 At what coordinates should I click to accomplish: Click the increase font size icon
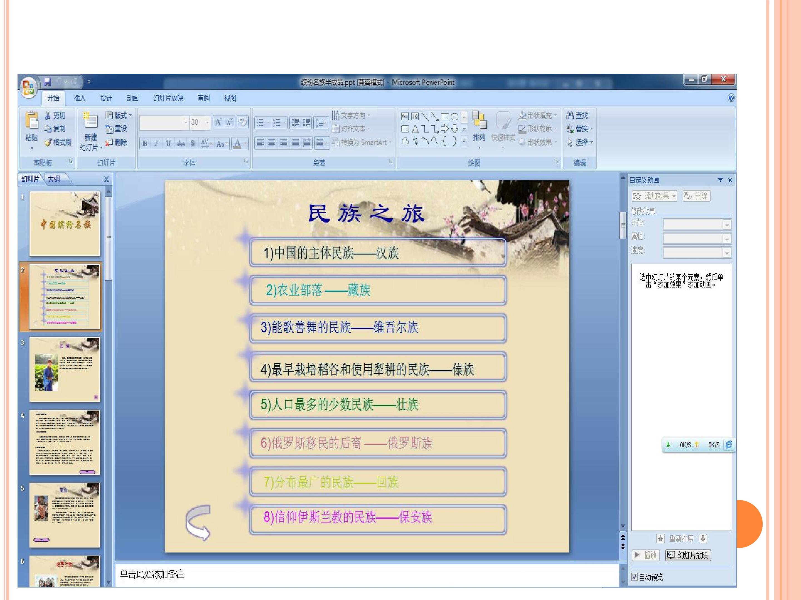(218, 122)
